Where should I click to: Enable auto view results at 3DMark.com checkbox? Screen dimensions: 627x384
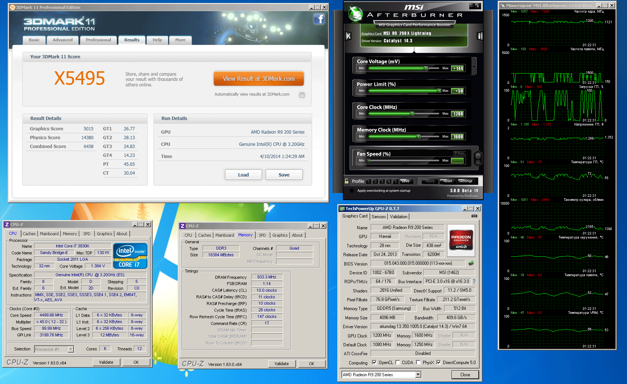(302, 95)
